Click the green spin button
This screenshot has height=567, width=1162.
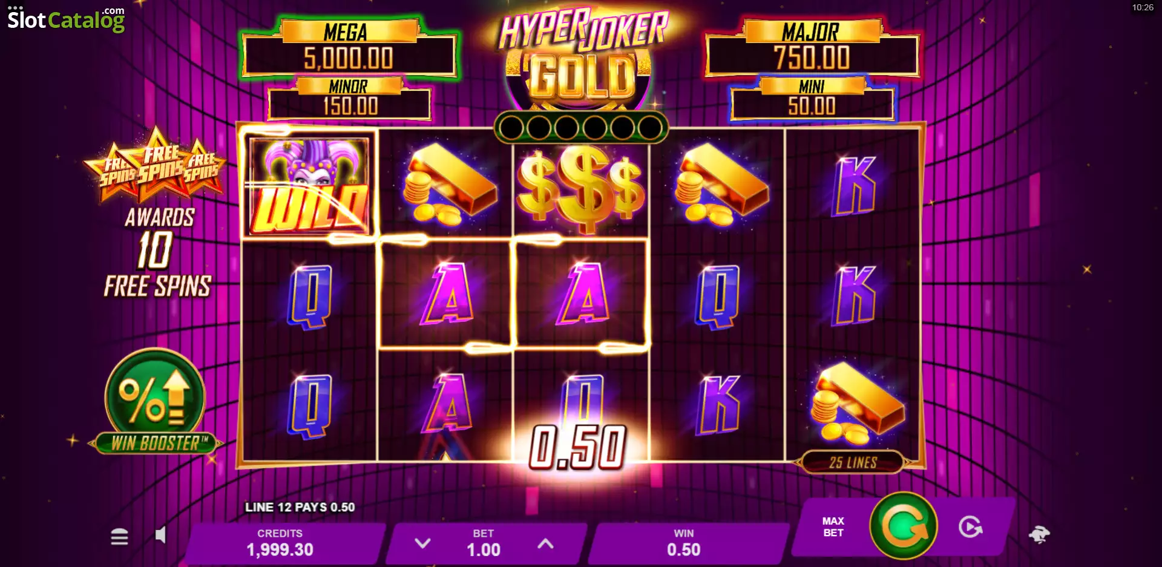904,525
